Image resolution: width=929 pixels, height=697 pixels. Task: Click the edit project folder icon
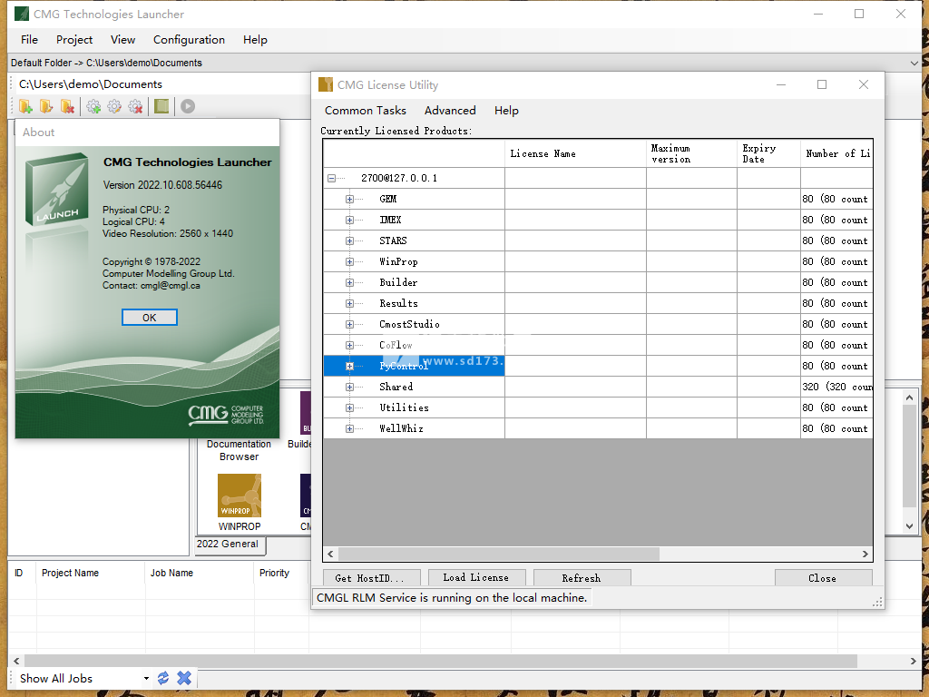coord(46,107)
